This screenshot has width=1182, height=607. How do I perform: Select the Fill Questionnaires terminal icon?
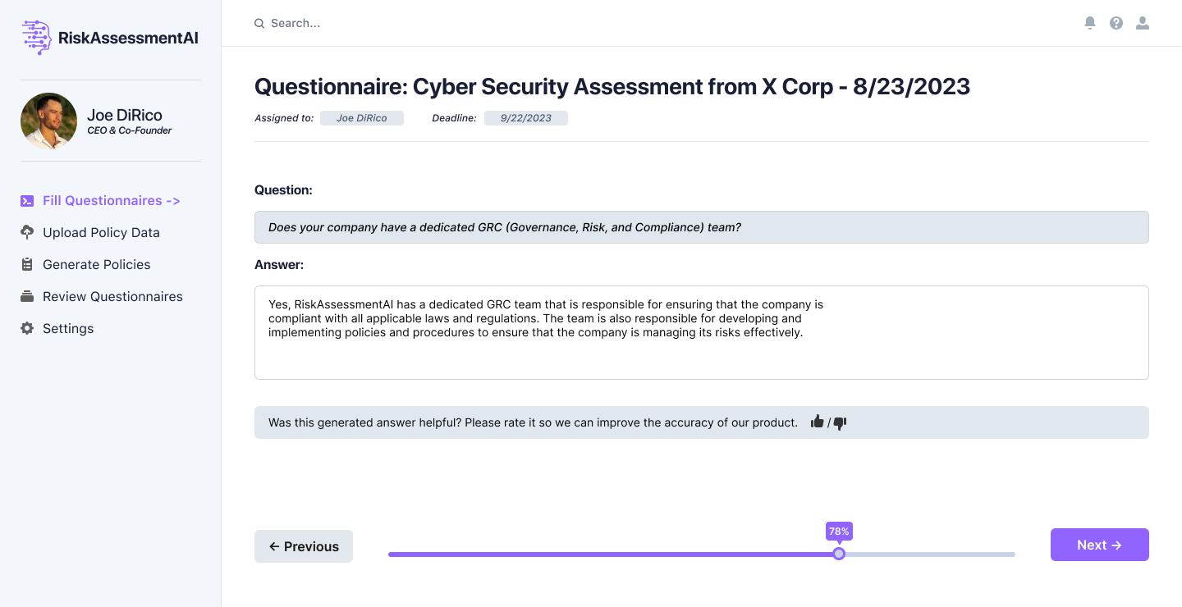(27, 200)
